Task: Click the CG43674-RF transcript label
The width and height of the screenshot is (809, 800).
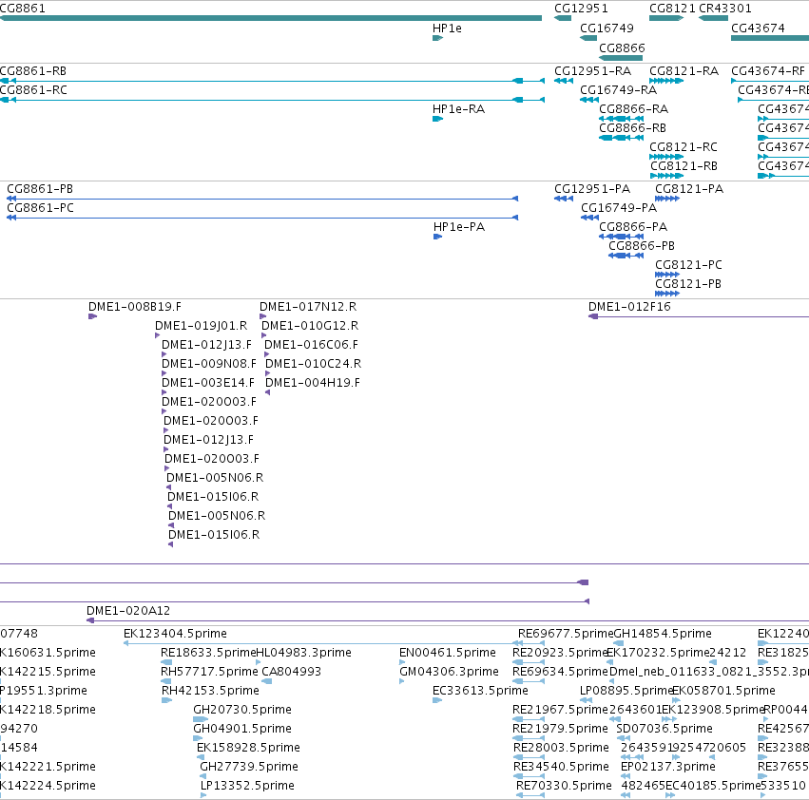Action: (768, 71)
